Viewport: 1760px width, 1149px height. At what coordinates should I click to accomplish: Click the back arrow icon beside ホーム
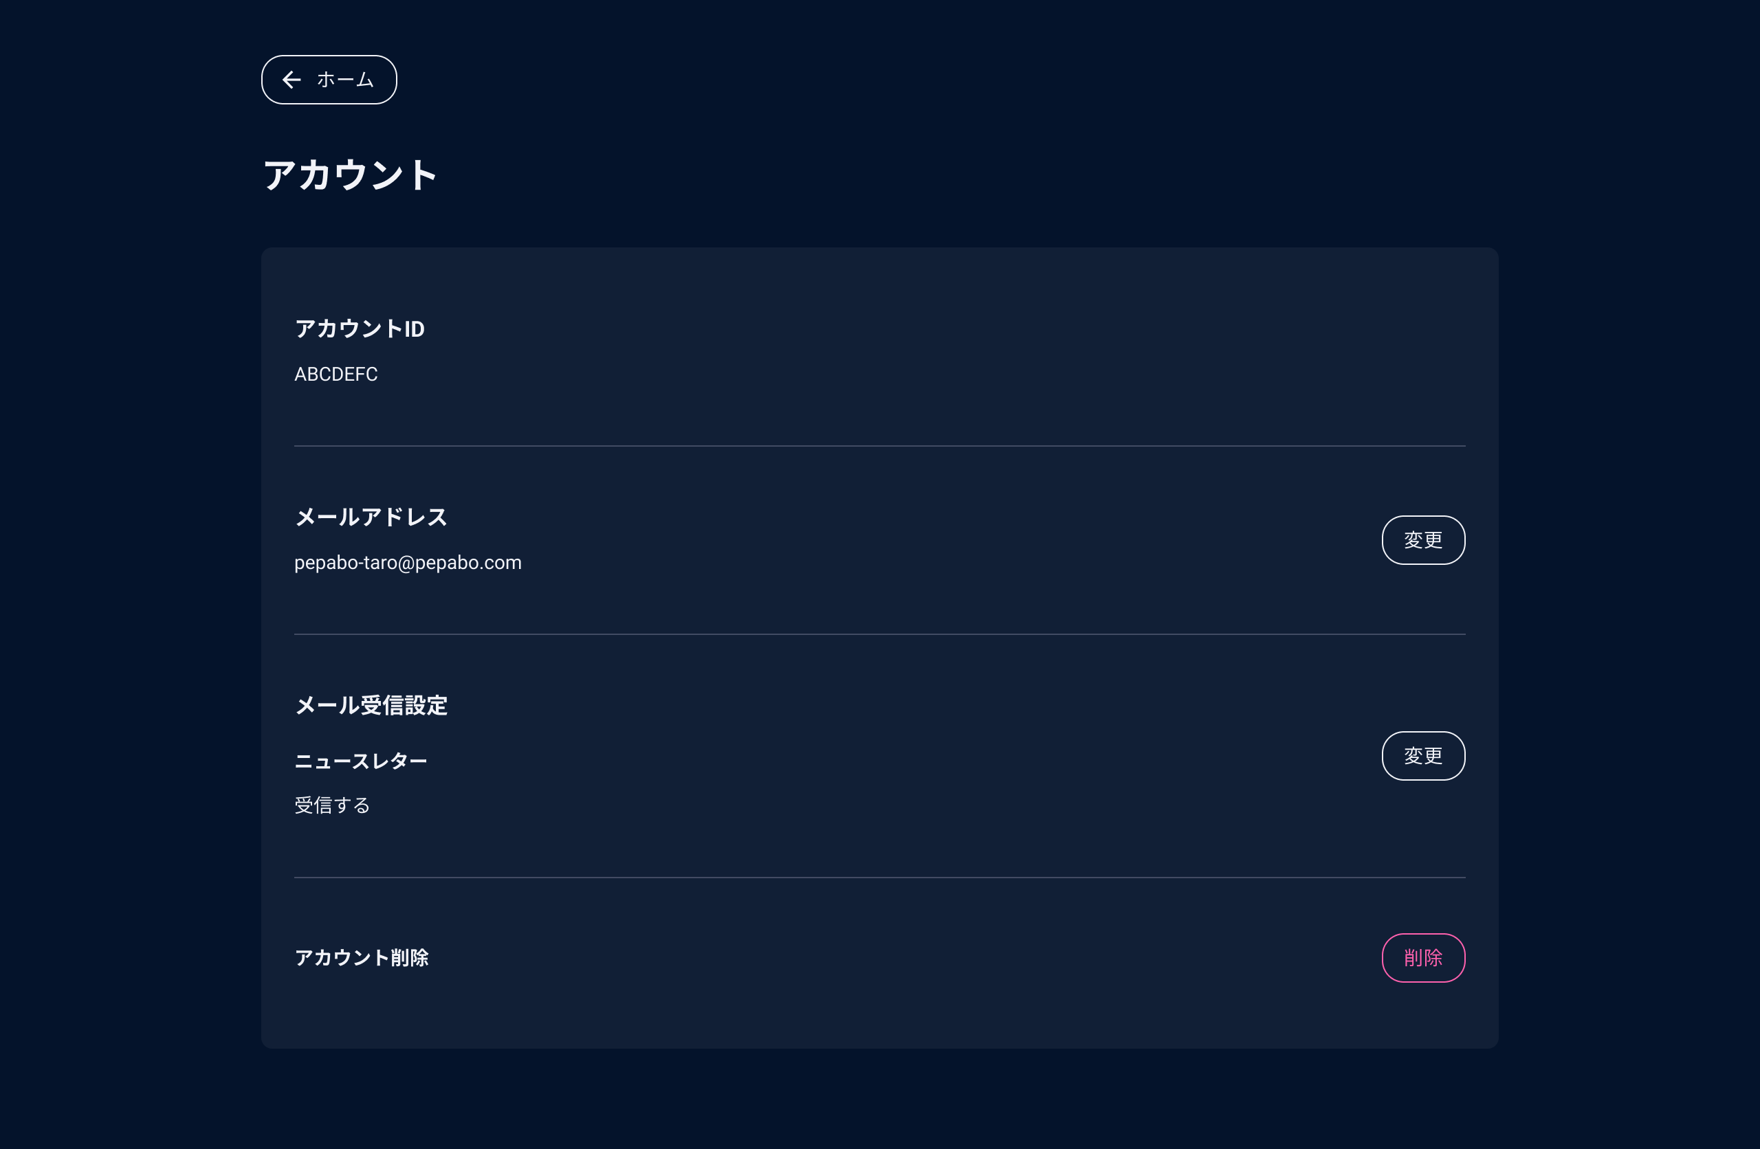(292, 80)
